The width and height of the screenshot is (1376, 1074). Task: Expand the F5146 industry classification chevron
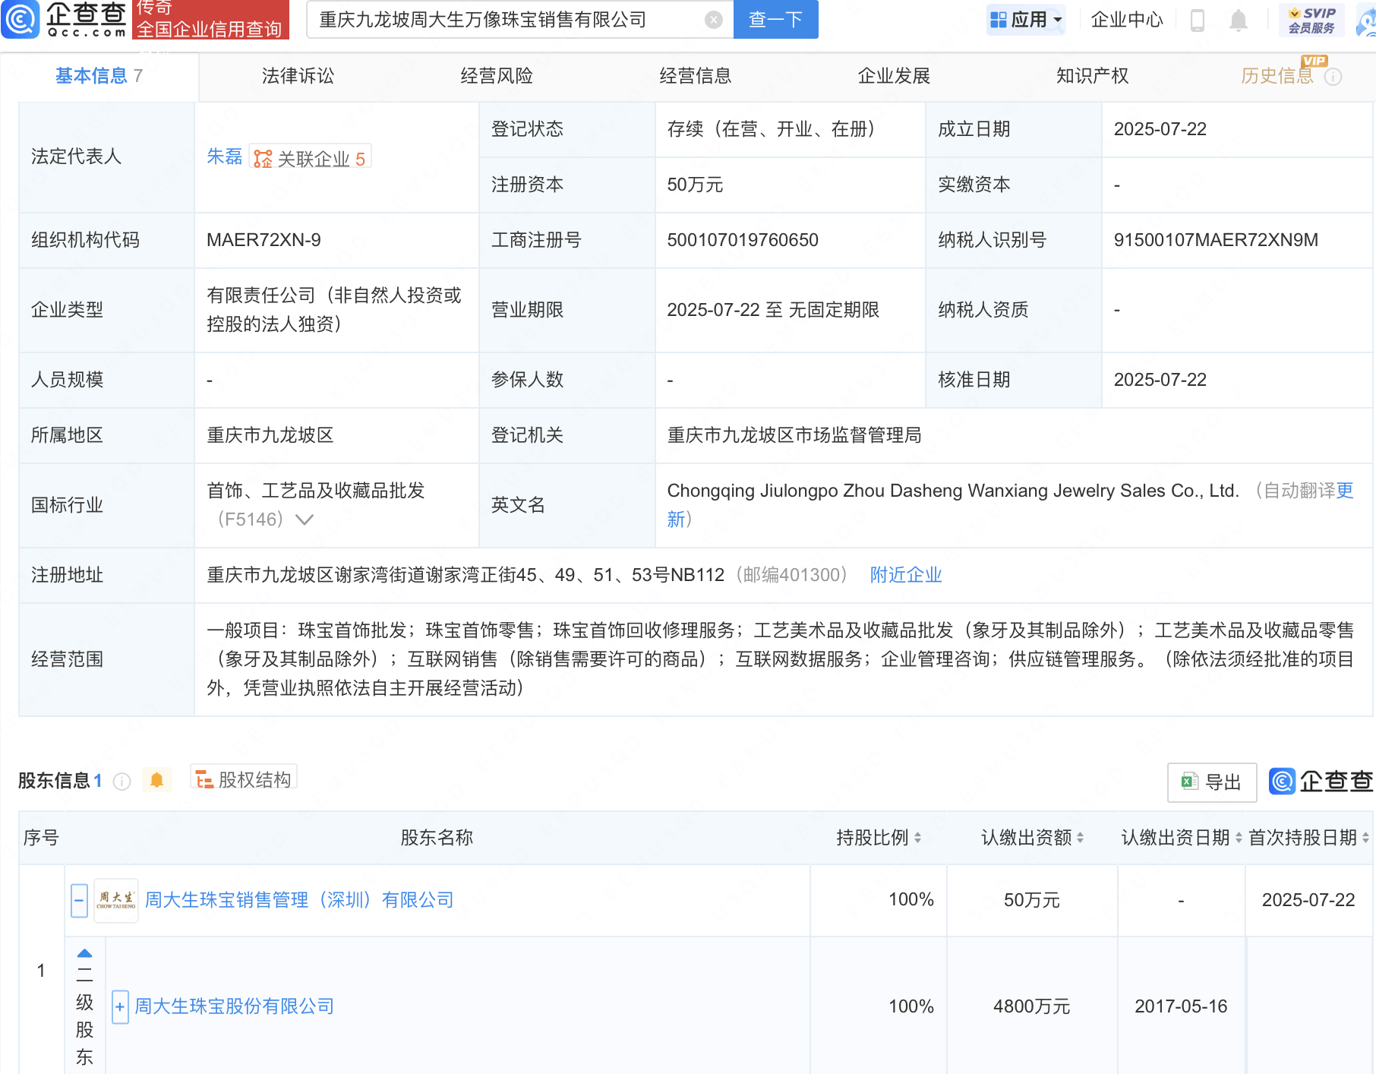point(305,520)
